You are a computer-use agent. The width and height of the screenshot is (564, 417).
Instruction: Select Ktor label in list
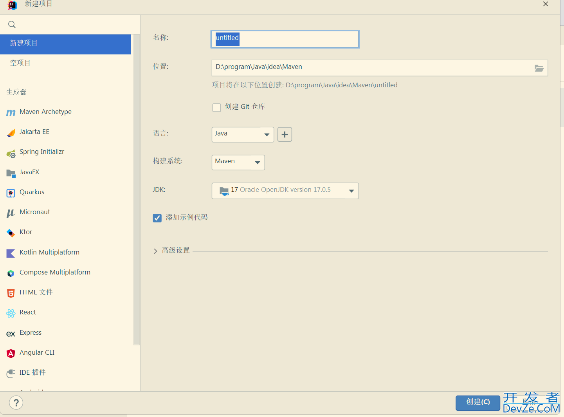pos(26,232)
